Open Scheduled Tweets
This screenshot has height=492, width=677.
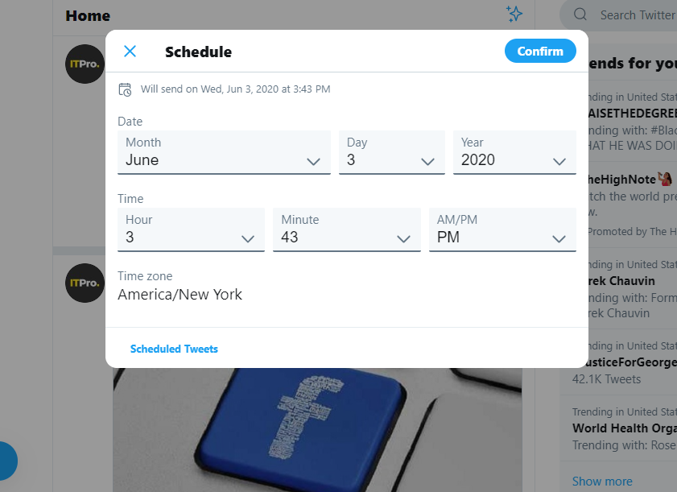174,349
